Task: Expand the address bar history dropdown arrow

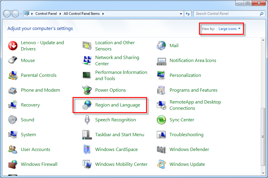Action: [181, 14]
